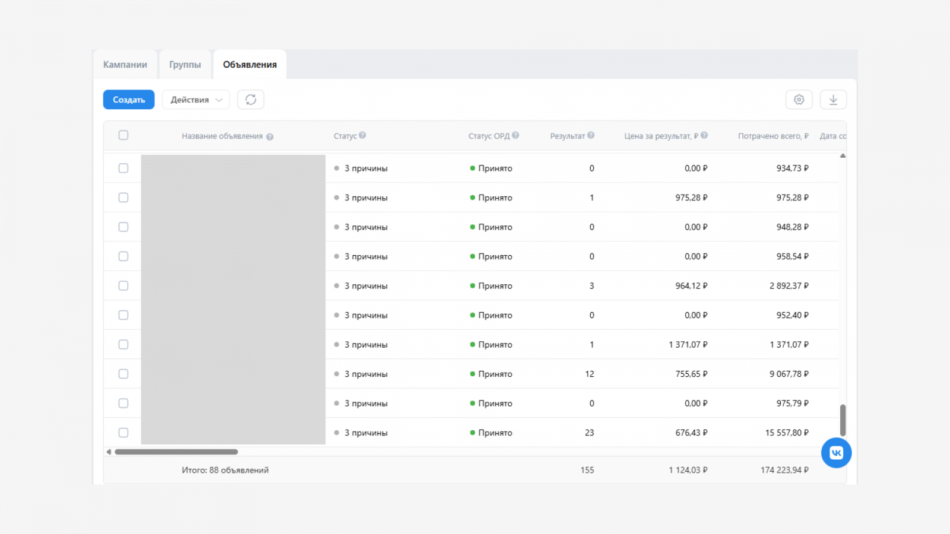Check the row with 1 371,07 ₽ spent
The width and height of the screenshot is (950, 534).
click(x=123, y=344)
